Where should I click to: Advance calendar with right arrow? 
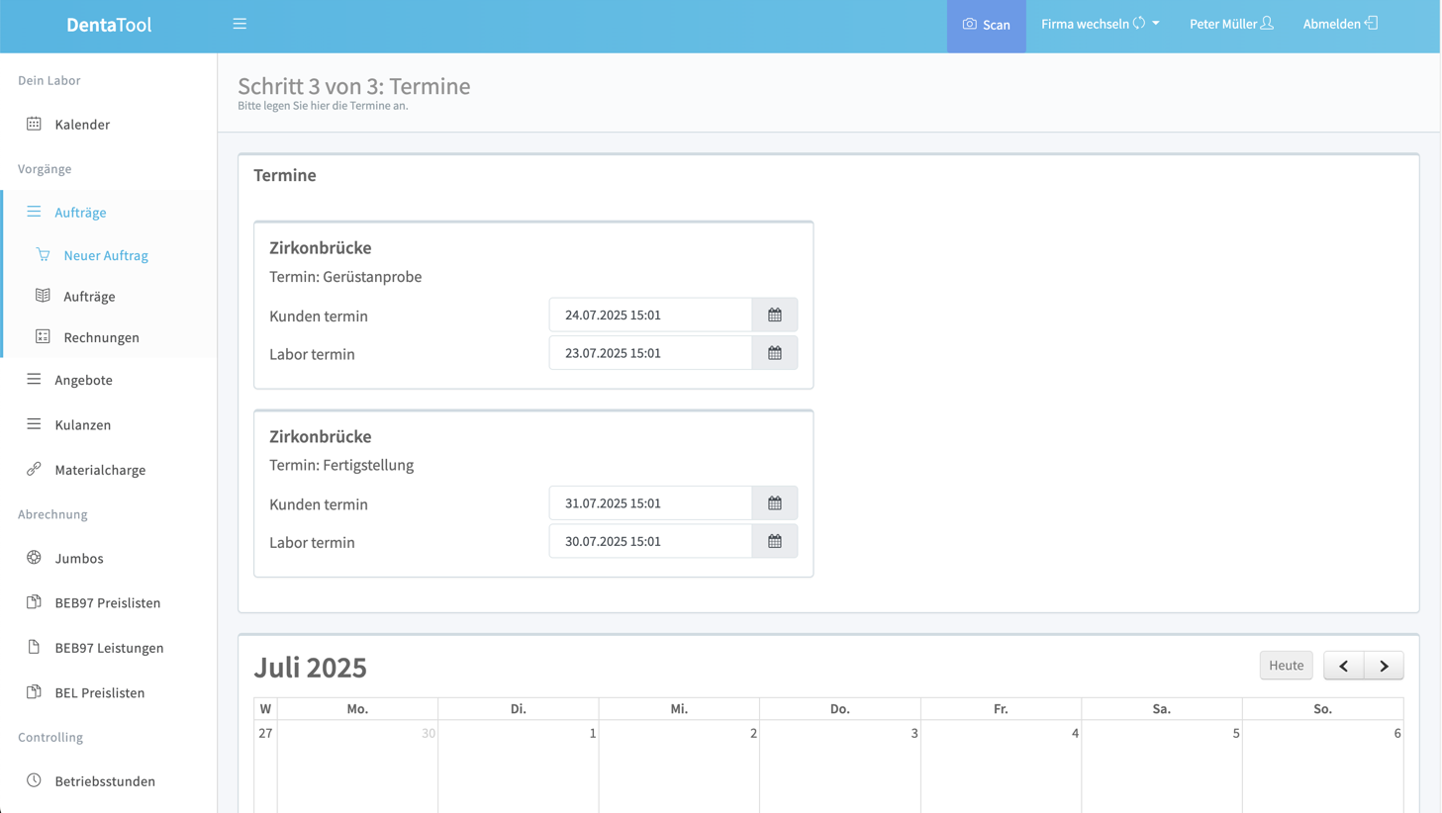click(x=1384, y=666)
